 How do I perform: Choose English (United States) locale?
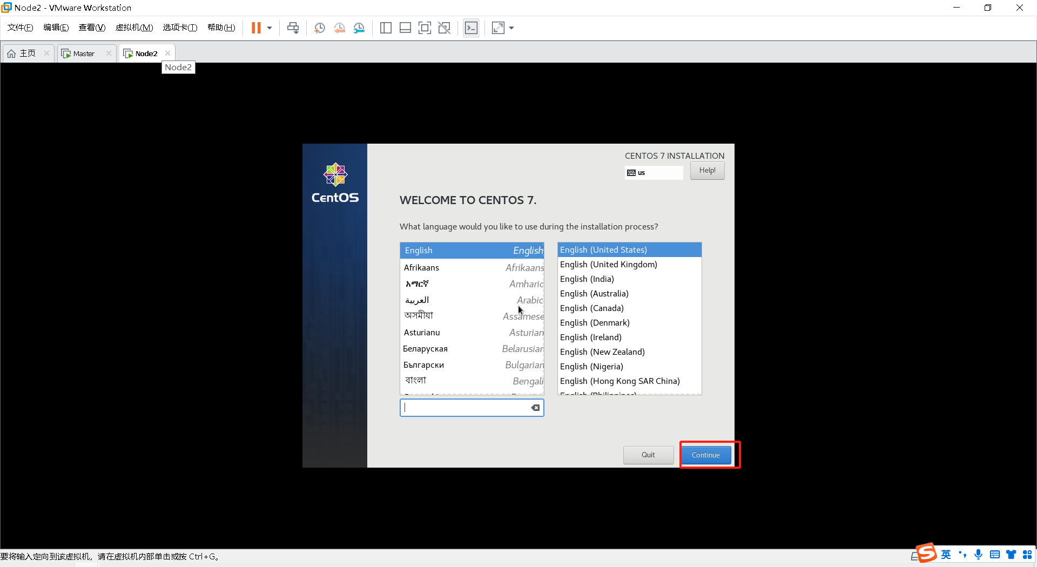(629, 250)
